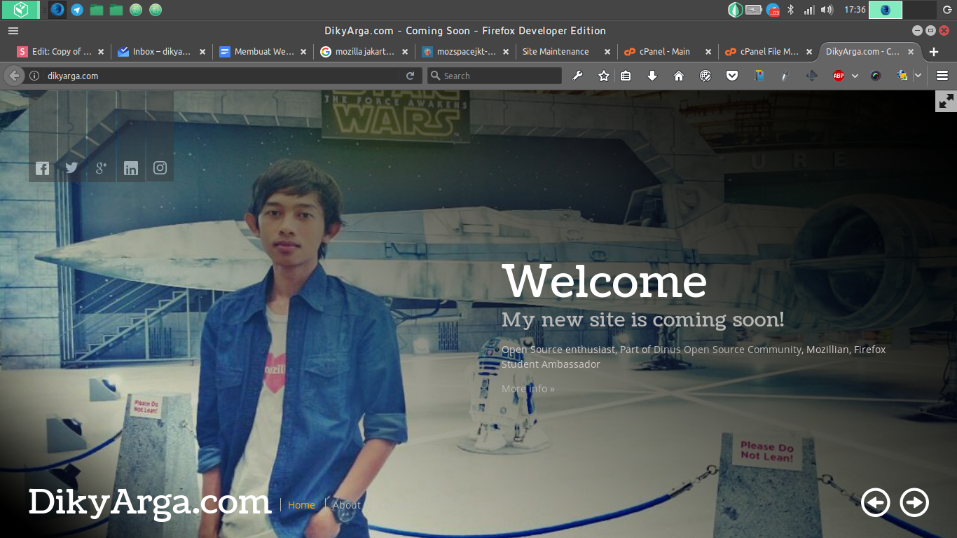Open the LinkedIn social link
Screen dimensions: 957x538
coord(131,168)
